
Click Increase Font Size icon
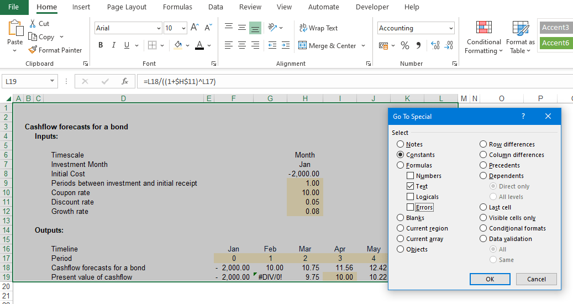coord(194,28)
